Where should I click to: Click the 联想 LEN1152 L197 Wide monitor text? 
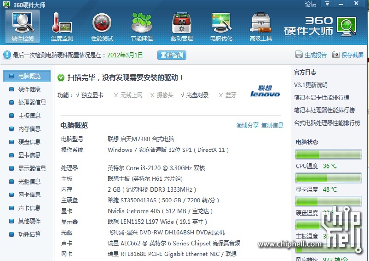[157, 222]
